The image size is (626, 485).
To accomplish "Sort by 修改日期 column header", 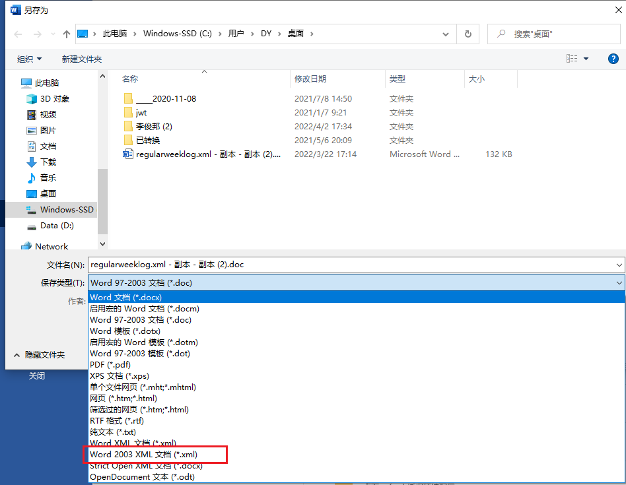I will (x=310, y=79).
